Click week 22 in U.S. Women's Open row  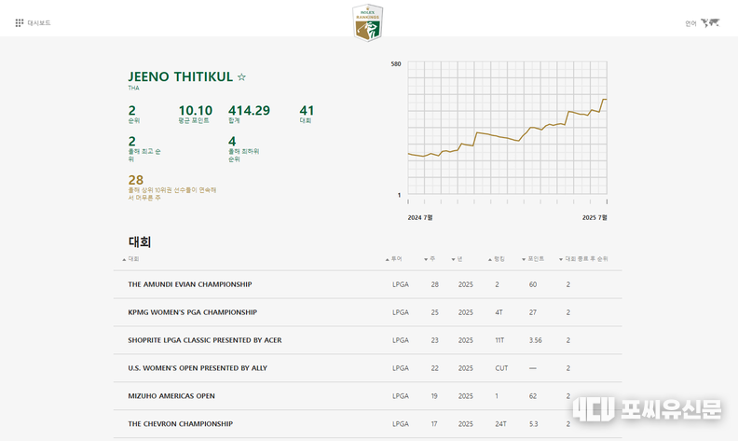[435, 368]
